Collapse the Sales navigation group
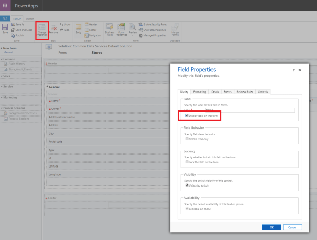Image resolution: width=317 pixels, height=240 pixels. (2, 76)
